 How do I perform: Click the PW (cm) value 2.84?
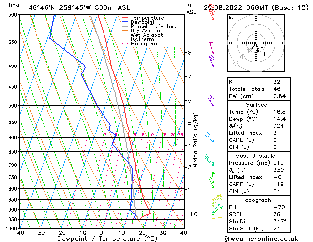(x=279, y=96)
